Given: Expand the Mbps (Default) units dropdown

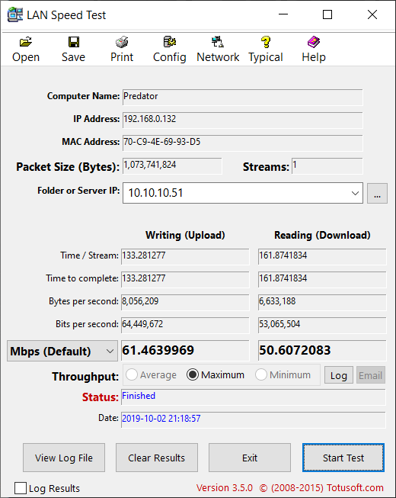Looking at the screenshot, I should point(110,352).
